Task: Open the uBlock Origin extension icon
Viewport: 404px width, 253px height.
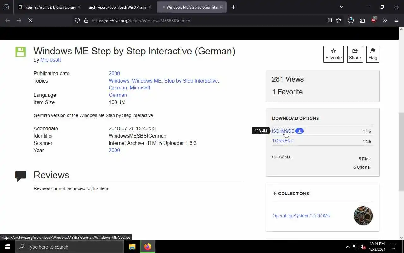Action: click(x=374, y=20)
